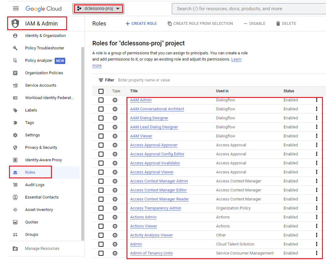Click the Essential Contacts icon
326x261 pixels.
click(15, 197)
